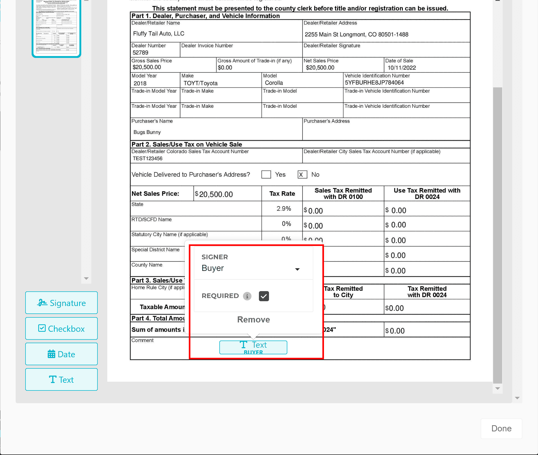538x455 pixels.
Task: Check the Yes delivery checkbox
Action: coord(266,175)
